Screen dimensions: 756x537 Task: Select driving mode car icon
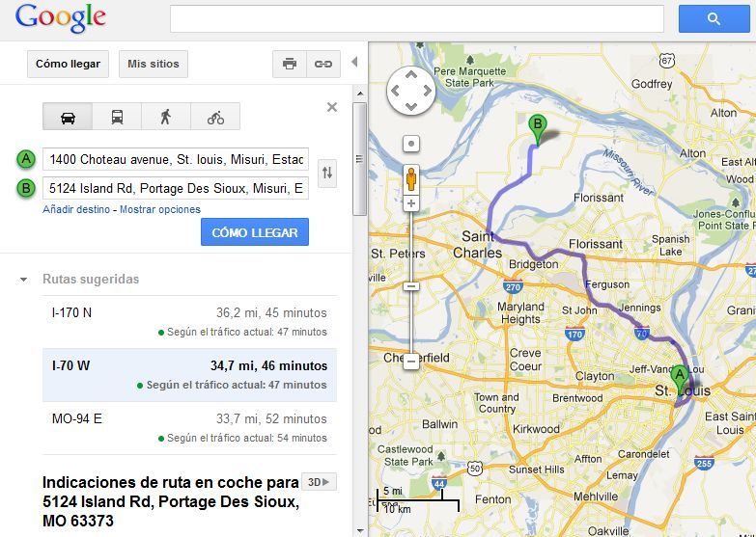68,117
